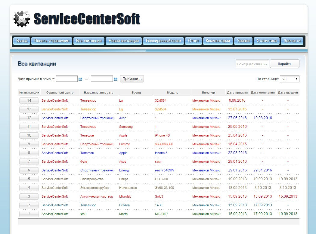Click the rewty 5489W model cell
The image size is (316, 234).
[x=164, y=170]
